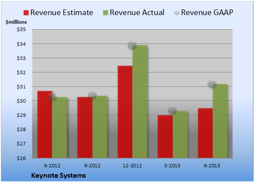This screenshot has height=182, width=254.
Task: Click the GAAP marker above 6-2013
Action: coord(212,84)
